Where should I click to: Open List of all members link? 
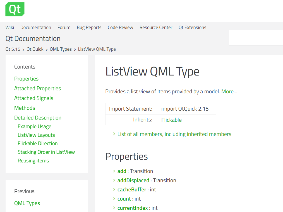pyautogui.click(x=174, y=134)
